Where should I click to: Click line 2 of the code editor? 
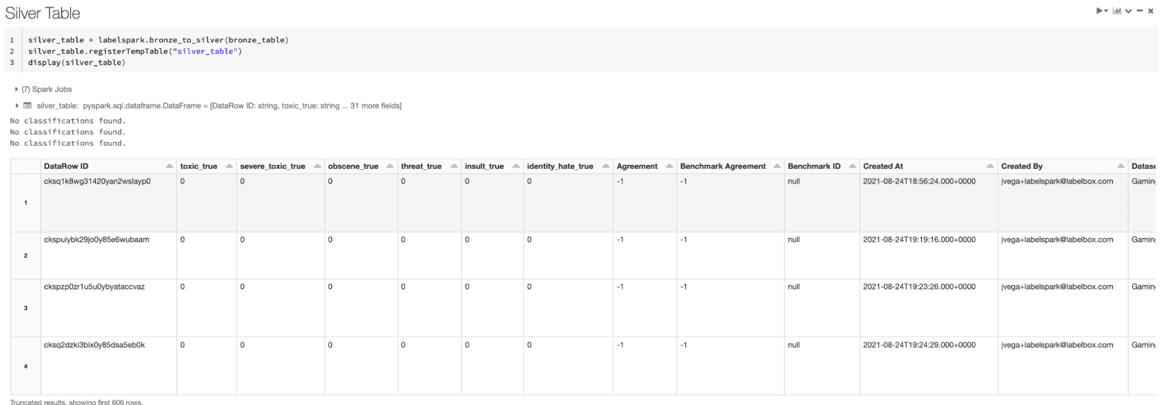click(x=135, y=51)
